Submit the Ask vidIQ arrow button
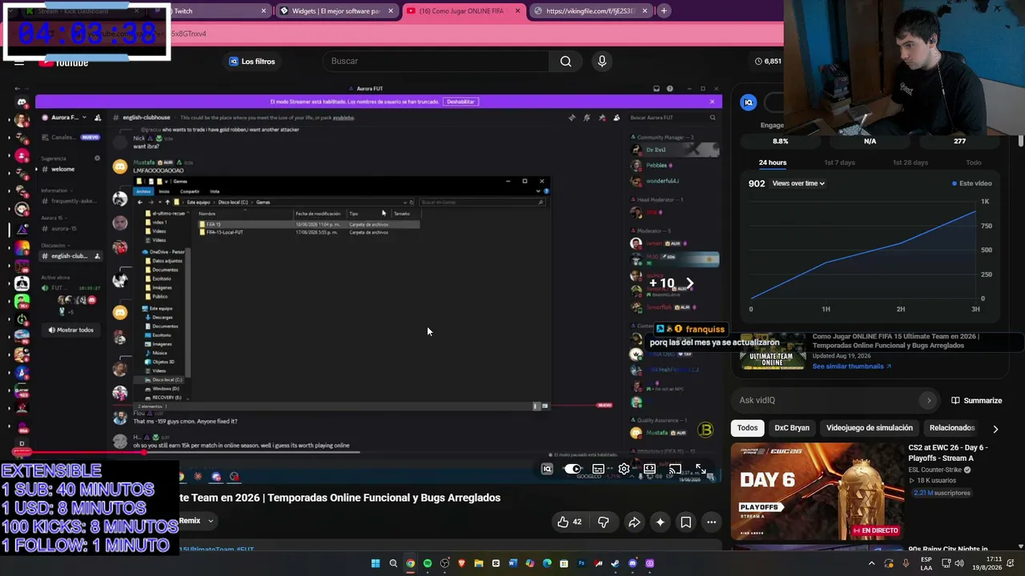The height and width of the screenshot is (576, 1025). coord(929,400)
